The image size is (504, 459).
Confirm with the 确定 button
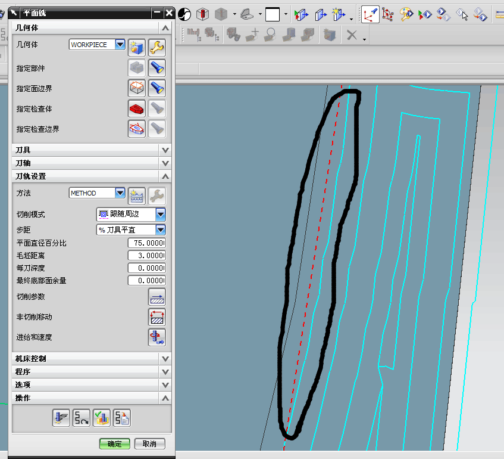(x=115, y=444)
